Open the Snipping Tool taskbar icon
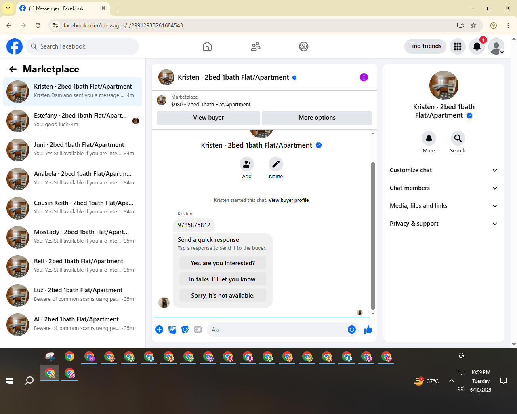Image resolution: width=517 pixels, height=414 pixels. [x=50, y=356]
